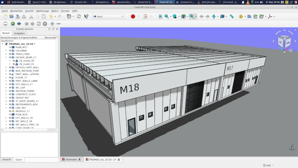Click the stop loading X icon
Screen dimensions: 298x168
point(45,24)
